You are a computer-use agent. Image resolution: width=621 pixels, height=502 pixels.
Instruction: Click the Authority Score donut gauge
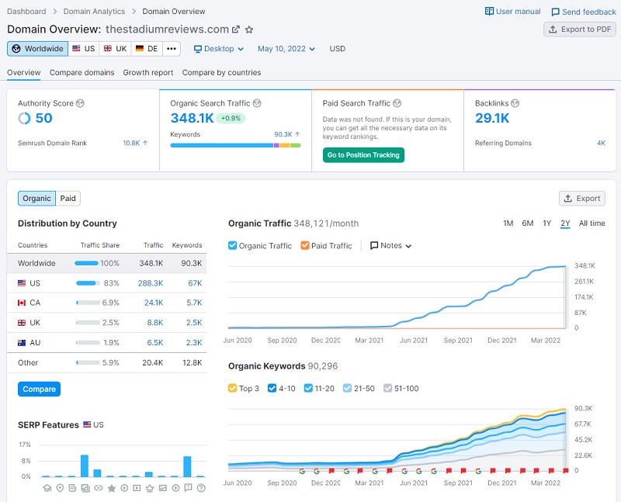[x=24, y=118]
